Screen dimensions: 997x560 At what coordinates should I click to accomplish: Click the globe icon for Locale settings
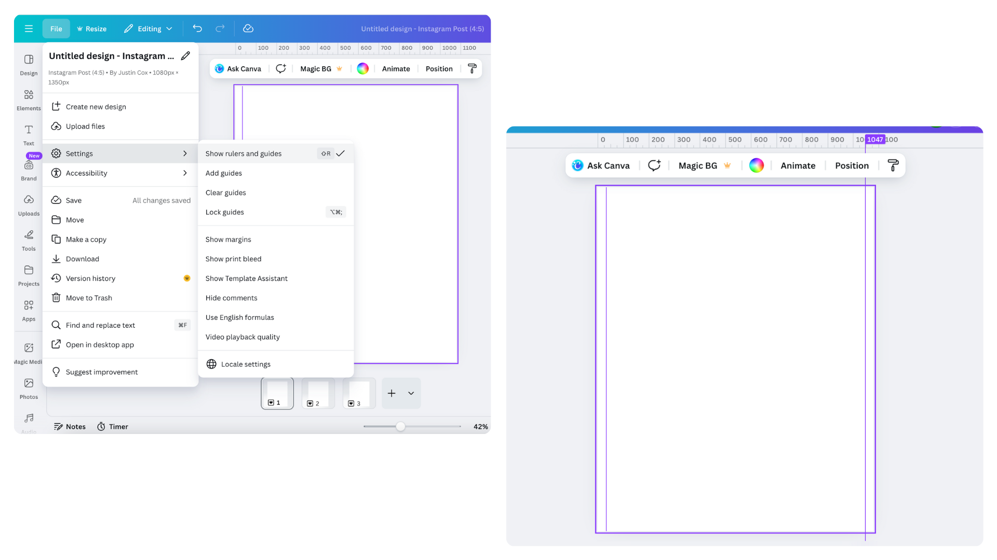[211, 364]
